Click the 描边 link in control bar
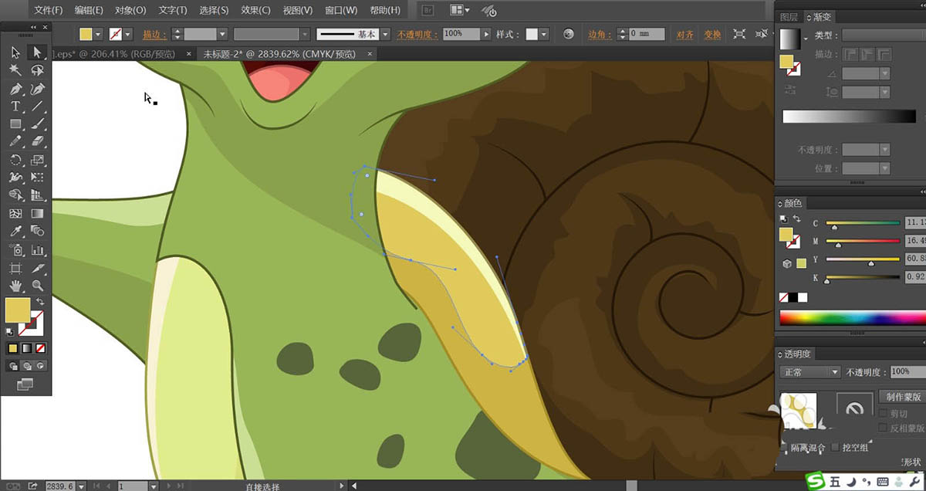This screenshot has width=926, height=491. (x=155, y=35)
